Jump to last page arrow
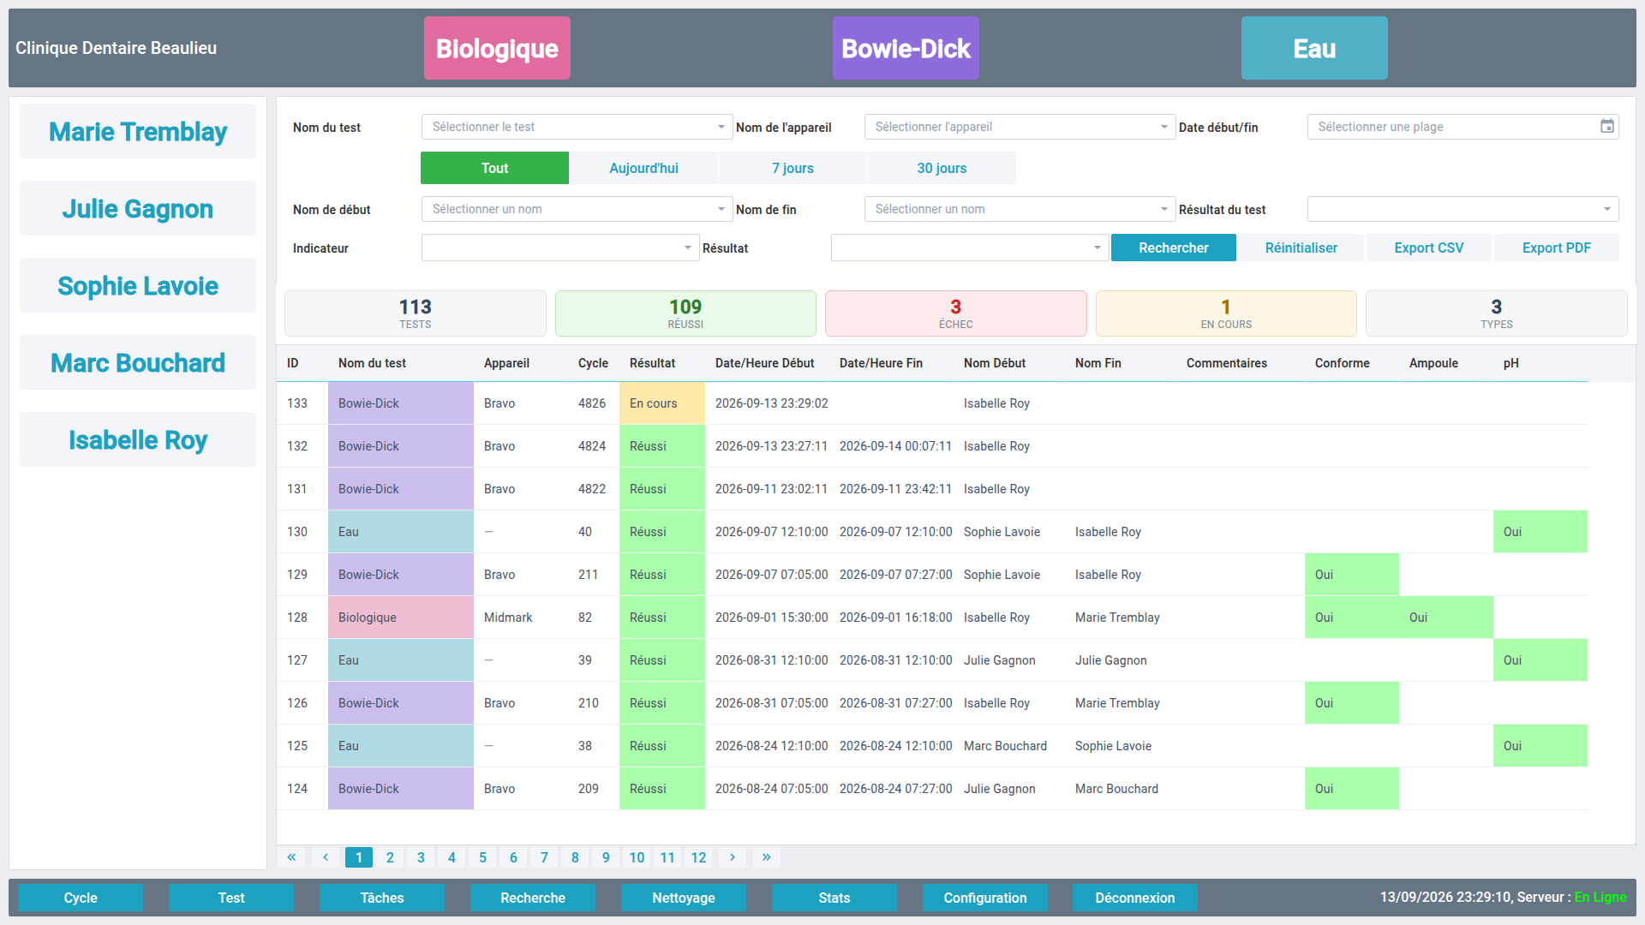 [767, 857]
